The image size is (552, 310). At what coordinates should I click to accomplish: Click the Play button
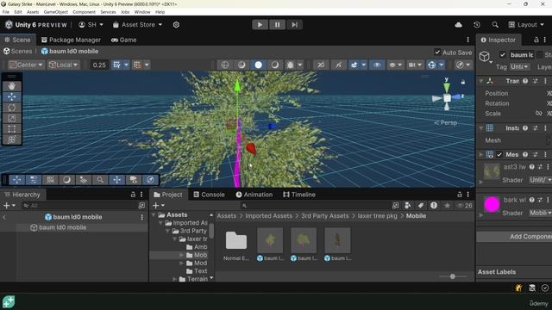[260, 25]
